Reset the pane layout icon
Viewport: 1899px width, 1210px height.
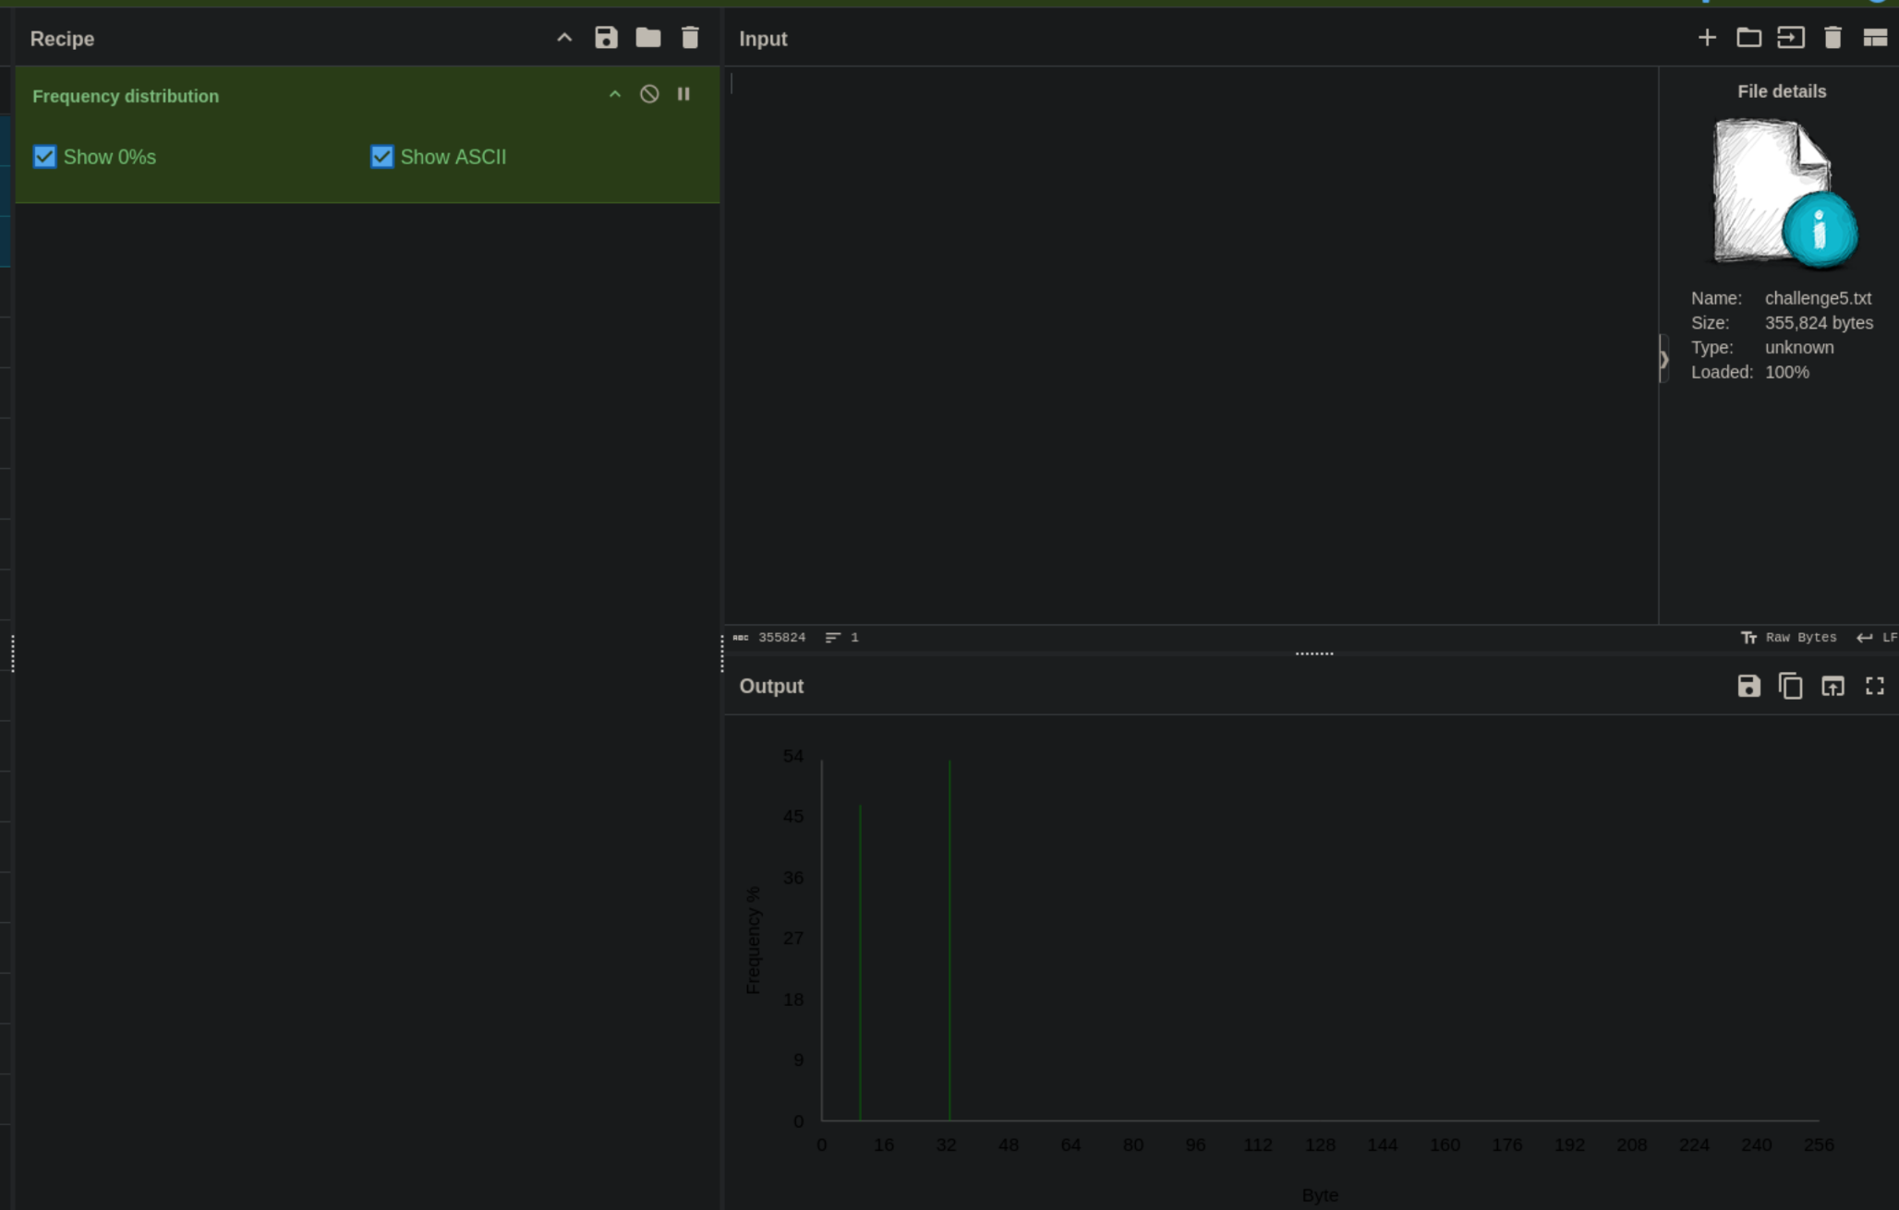point(1874,38)
